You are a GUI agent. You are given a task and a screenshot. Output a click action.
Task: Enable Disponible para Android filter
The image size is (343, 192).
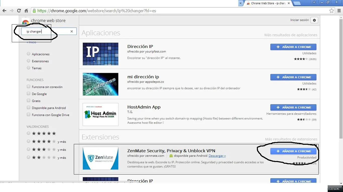29,108
